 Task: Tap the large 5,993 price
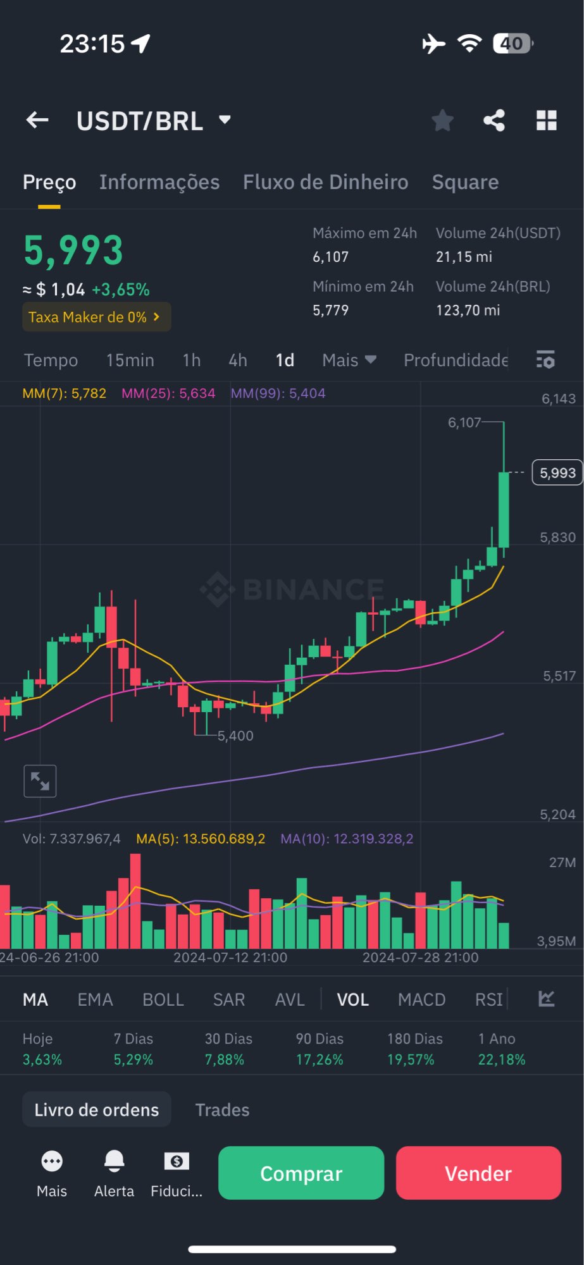73,251
